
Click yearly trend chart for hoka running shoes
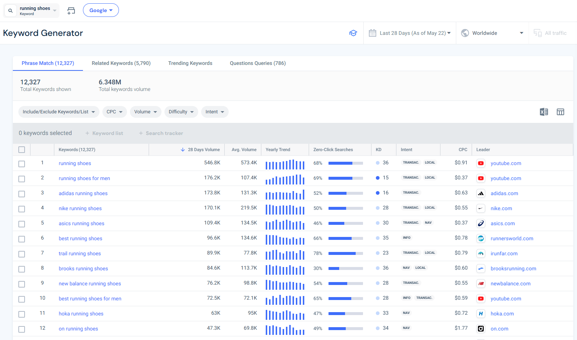tap(285, 315)
